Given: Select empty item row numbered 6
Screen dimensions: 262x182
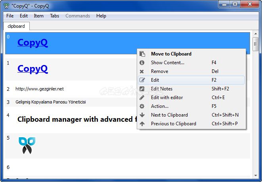Looking at the screenshot, I should tap(128, 167).
